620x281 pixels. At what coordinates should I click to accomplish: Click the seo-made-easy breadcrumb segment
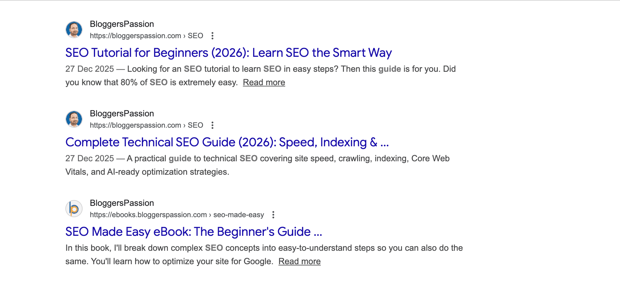click(x=239, y=215)
